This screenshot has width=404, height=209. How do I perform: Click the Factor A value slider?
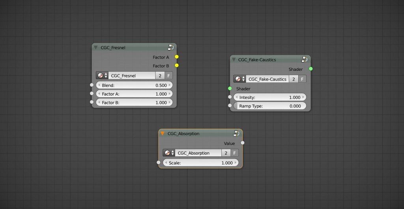(134, 94)
